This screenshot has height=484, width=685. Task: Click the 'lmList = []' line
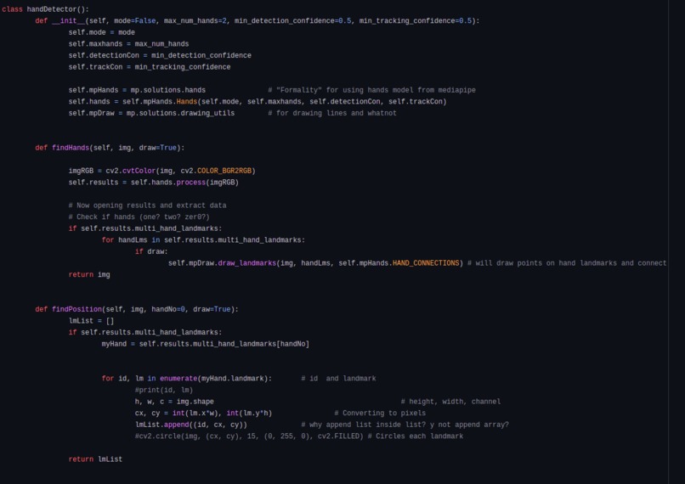click(x=91, y=321)
